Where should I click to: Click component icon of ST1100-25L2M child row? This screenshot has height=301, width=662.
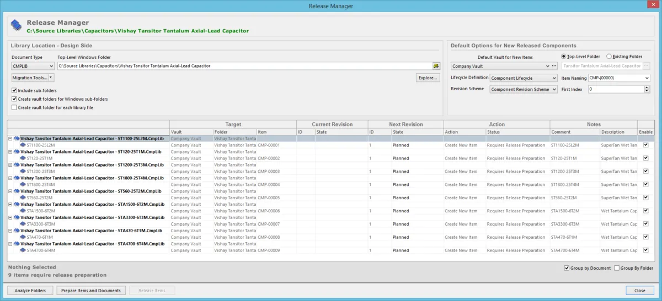coord(23,145)
